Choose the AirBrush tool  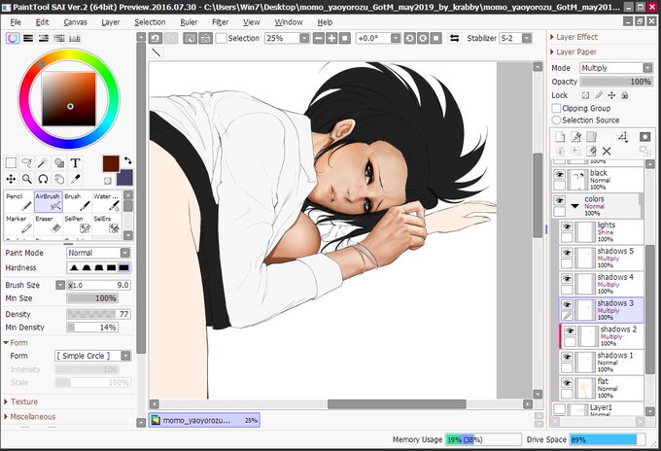(48, 201)
